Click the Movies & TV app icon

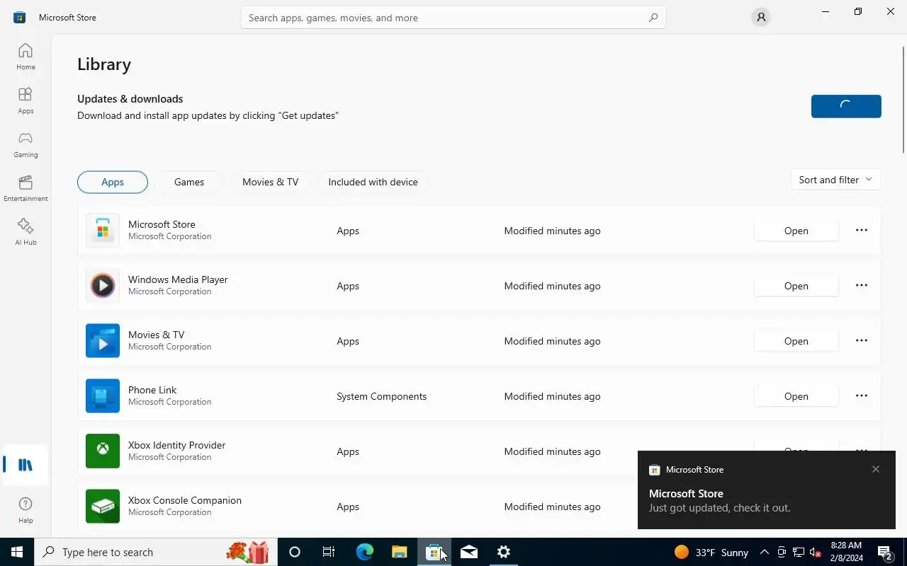click(x=103, y=341)
